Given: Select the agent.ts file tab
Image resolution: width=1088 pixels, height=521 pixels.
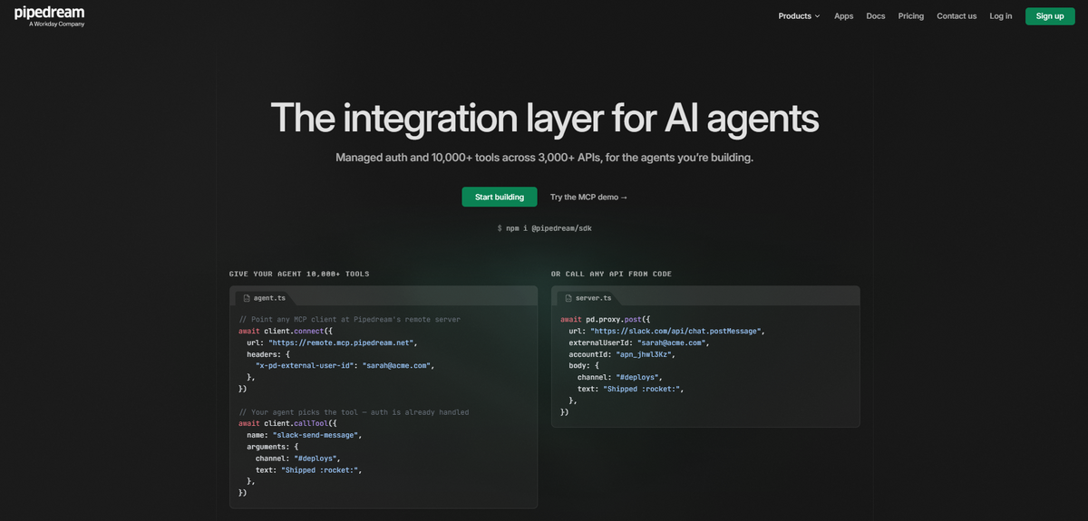Looking at the screenshot, I should click(264, 297).
